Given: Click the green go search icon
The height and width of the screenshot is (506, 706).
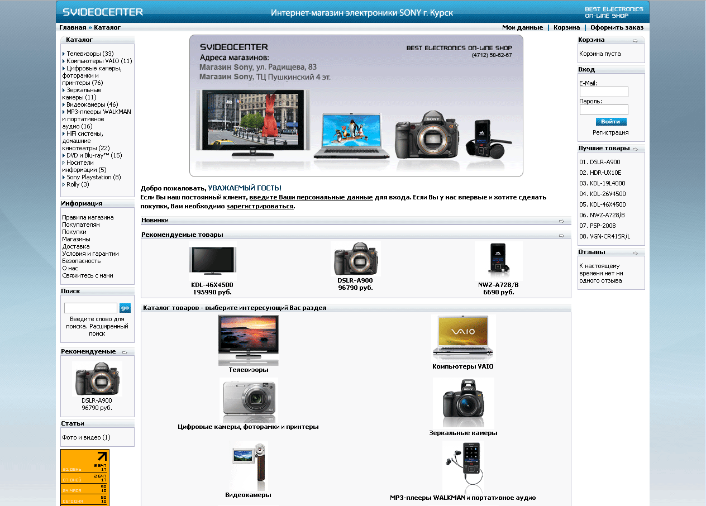Looking at the screenshot, I should pyautogui.click(x=125, y=307).
